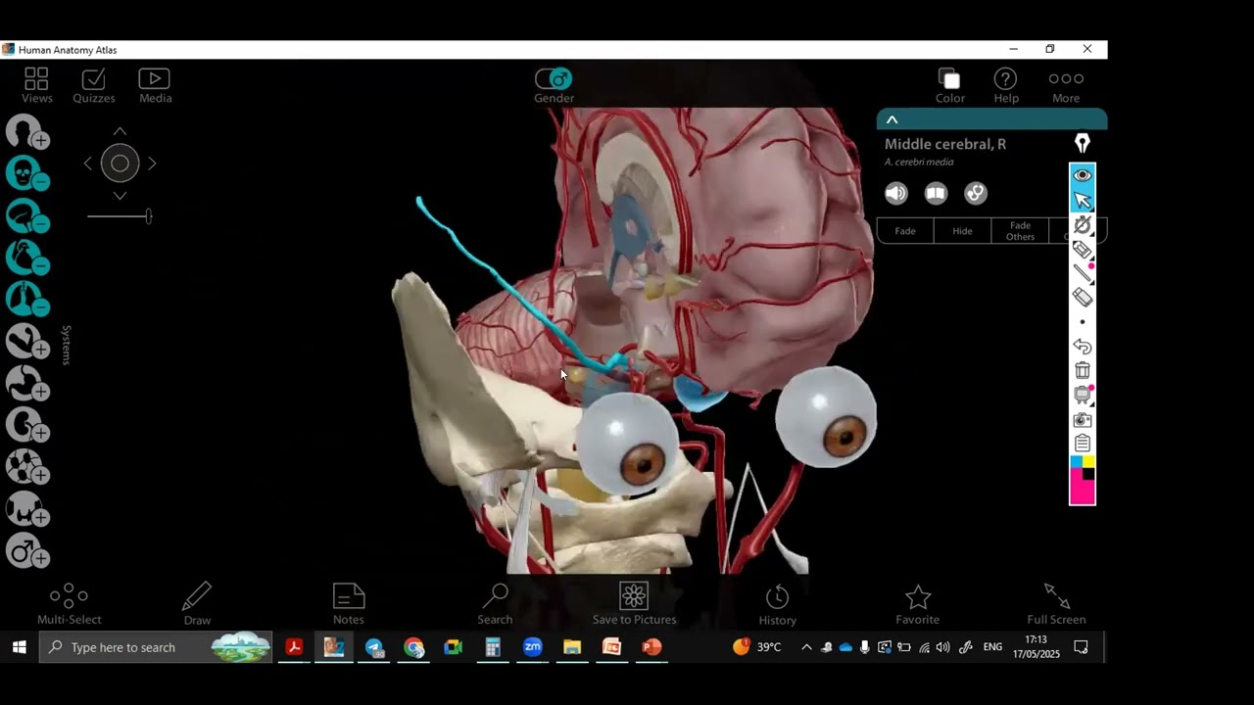Rotate the model down with navigation arrow
This screenshot has height=705, width=1254.
[x=120, y=196]
